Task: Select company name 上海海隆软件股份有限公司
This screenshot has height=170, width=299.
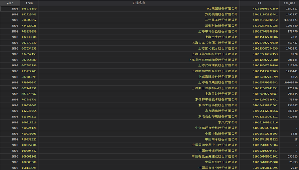Action: click(218, 77)
